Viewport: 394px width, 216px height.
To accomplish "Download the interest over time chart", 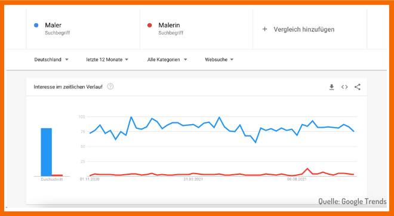I will (x=332, y=87).
